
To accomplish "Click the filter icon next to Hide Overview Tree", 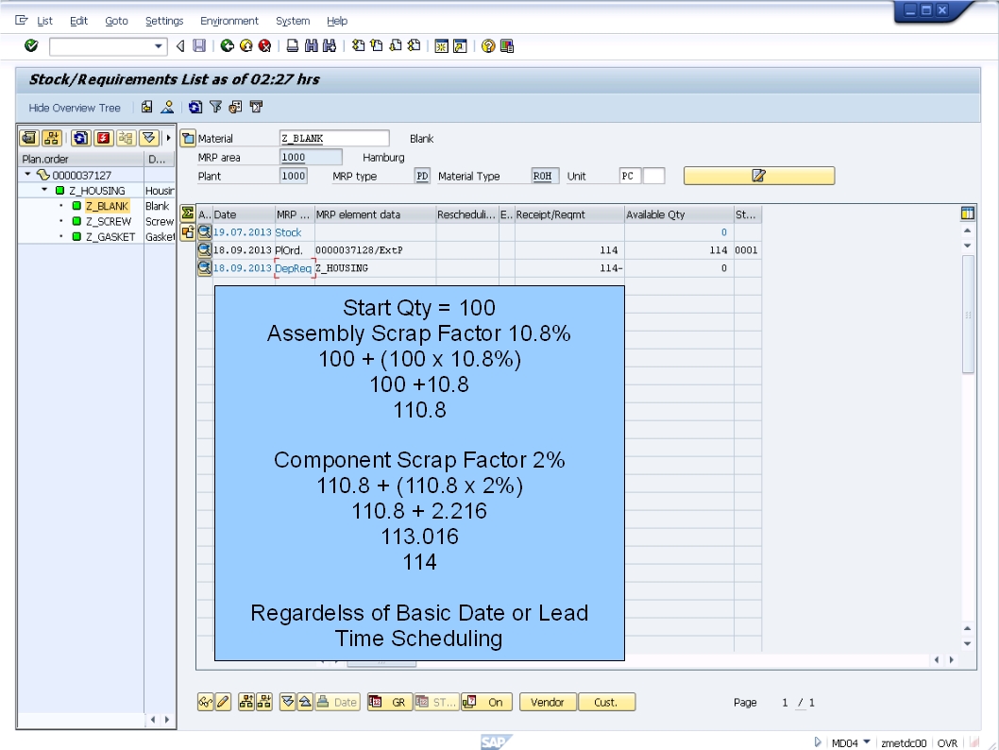I will point(216,107).
